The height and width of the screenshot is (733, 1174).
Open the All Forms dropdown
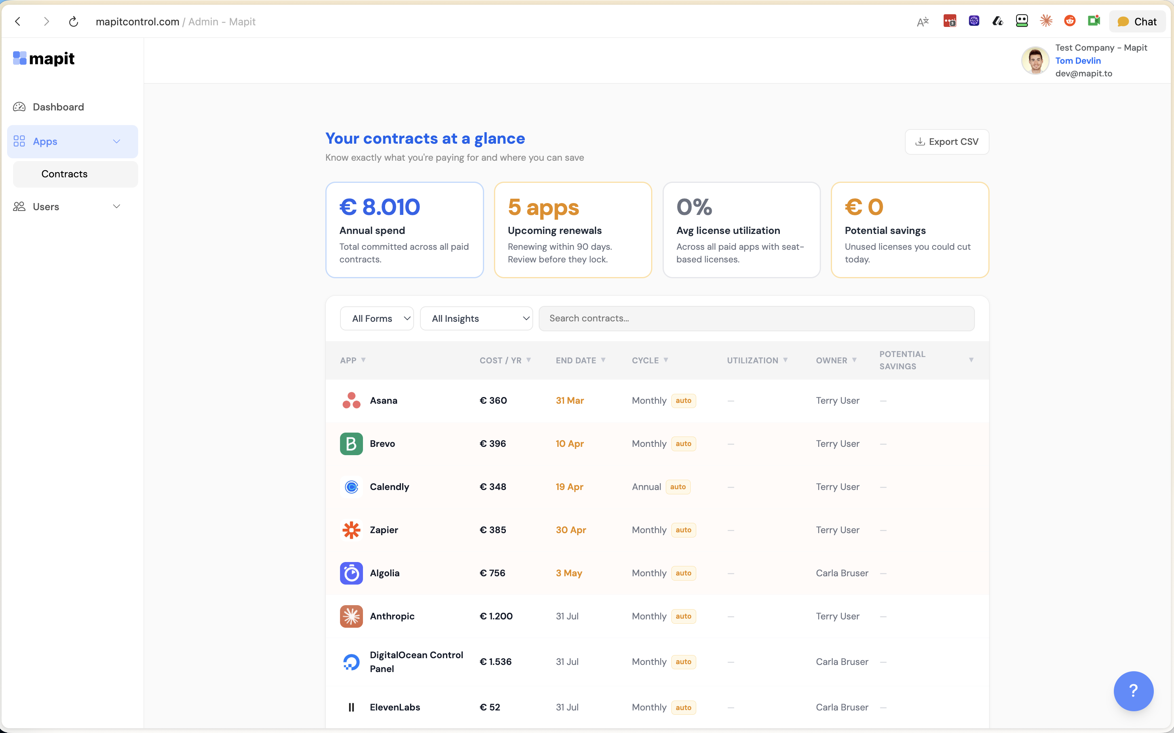click(x=377, y=319)
